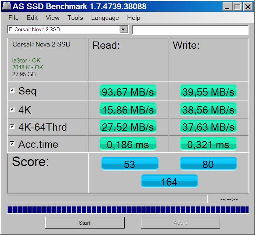The image size is (255, 235).
Task: Minimize the AS SSD Benchmark window
Action: 227,6
